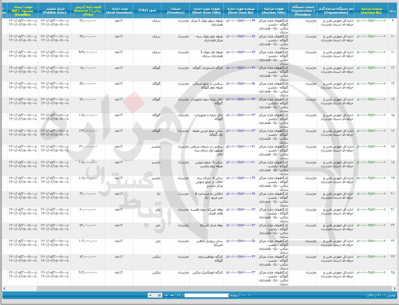Sort by Auction No column header
Screen dimensions: 399x305
click(x=371, y=11)
